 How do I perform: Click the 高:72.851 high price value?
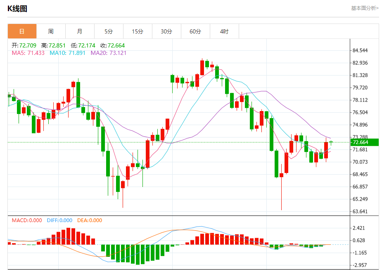tap(53, 45)
